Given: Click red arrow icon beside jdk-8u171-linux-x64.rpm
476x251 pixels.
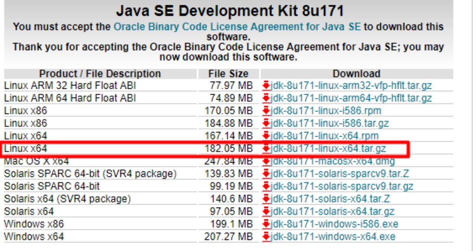Looking at the screenshot, I should pyautogui.click(x=266, y=136).
